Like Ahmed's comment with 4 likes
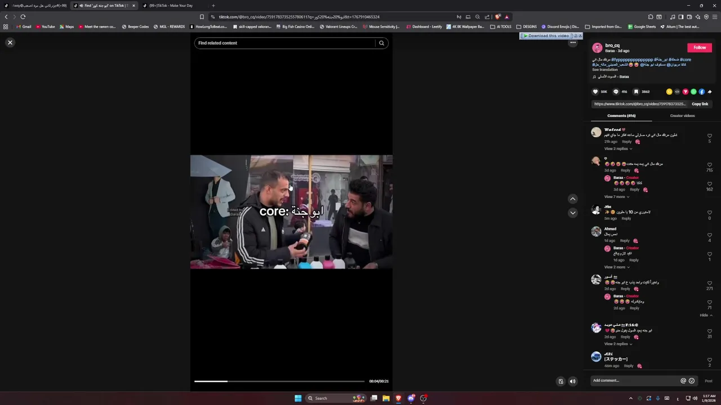Viewport: 721px width, 405px height. pos(710,235)
